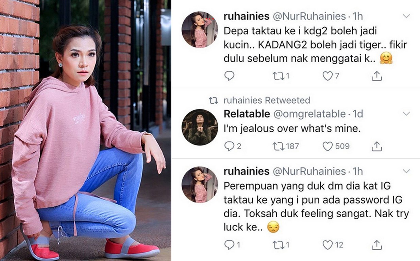Share the 'Perempuan yang duk' tweet

click(376, 245)
